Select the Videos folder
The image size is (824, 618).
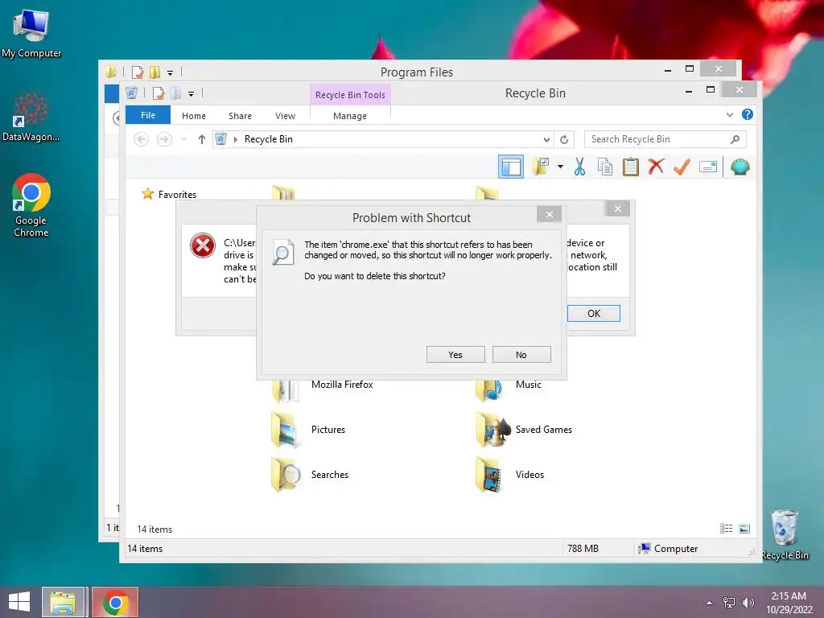point(509,475)
